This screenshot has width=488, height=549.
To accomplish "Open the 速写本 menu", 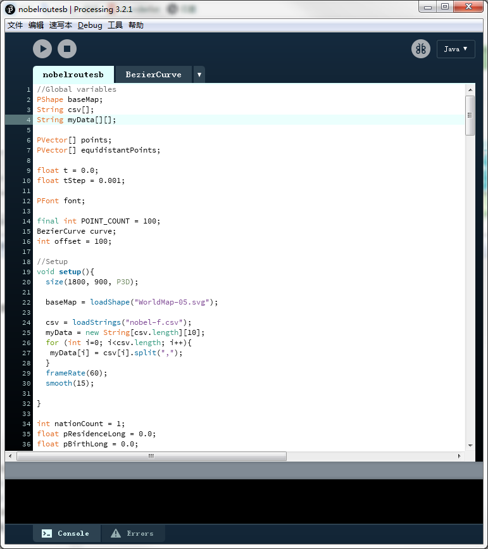I will click(61, 25).
